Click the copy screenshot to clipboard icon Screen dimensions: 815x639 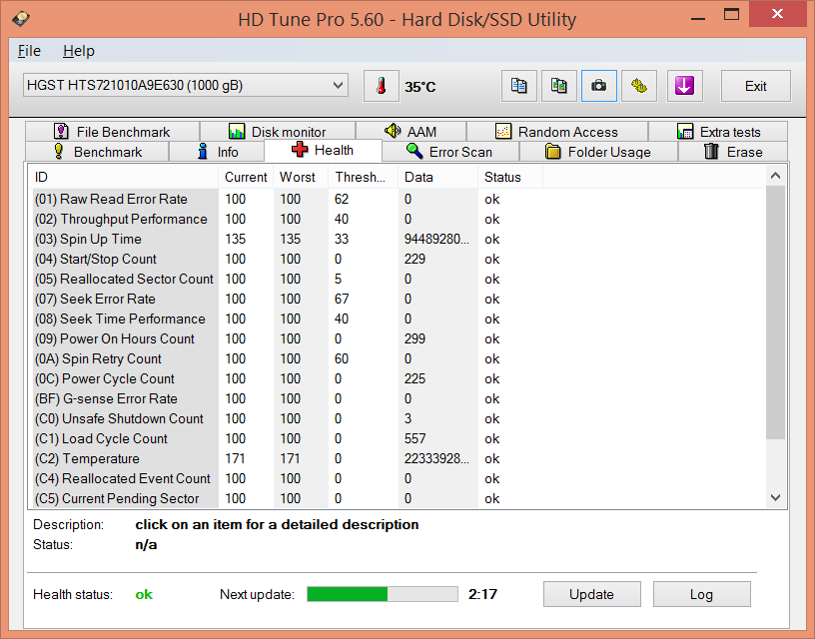pyautogui.click(x=558, y=86)
